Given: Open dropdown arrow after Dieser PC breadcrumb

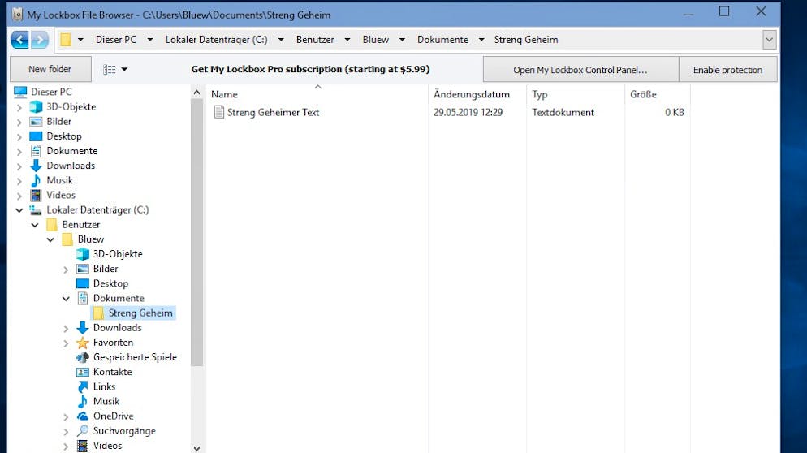Looking at the screenshot, I should click(x=149, y=40).
